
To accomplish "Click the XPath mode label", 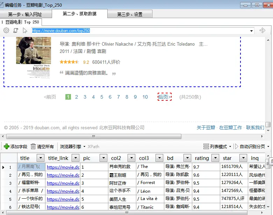I will coord(93,147).
